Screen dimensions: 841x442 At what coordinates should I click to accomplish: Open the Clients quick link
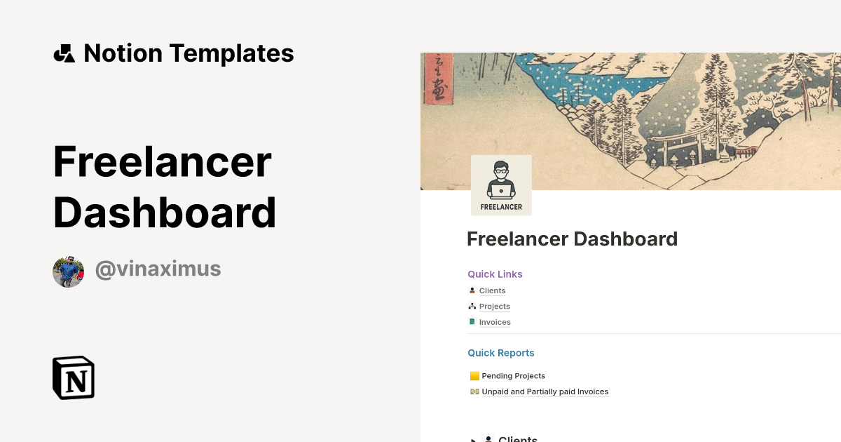pos(492,290)
